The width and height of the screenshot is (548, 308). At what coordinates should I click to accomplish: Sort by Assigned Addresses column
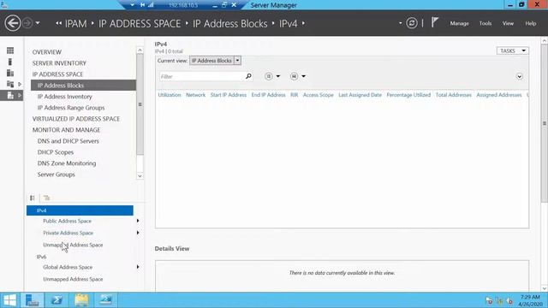(x=498, y=95)
